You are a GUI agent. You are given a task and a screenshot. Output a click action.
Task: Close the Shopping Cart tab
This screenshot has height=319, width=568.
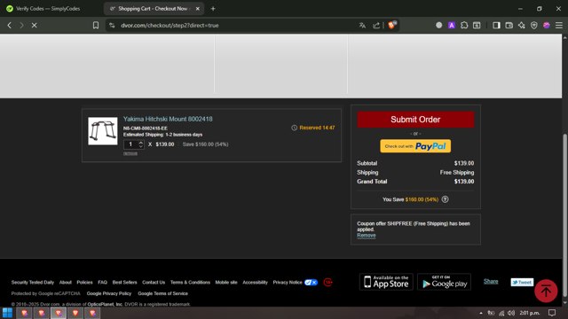click(197, 8)
